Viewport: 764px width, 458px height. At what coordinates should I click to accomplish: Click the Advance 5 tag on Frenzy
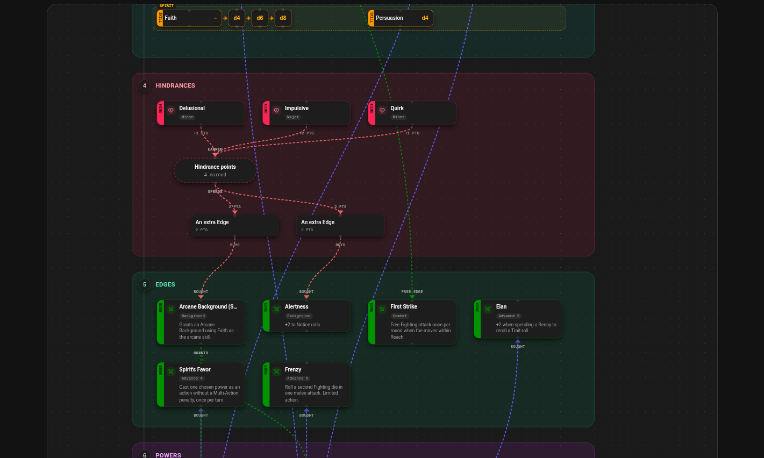pyautogui.click(x=298, y=378)
